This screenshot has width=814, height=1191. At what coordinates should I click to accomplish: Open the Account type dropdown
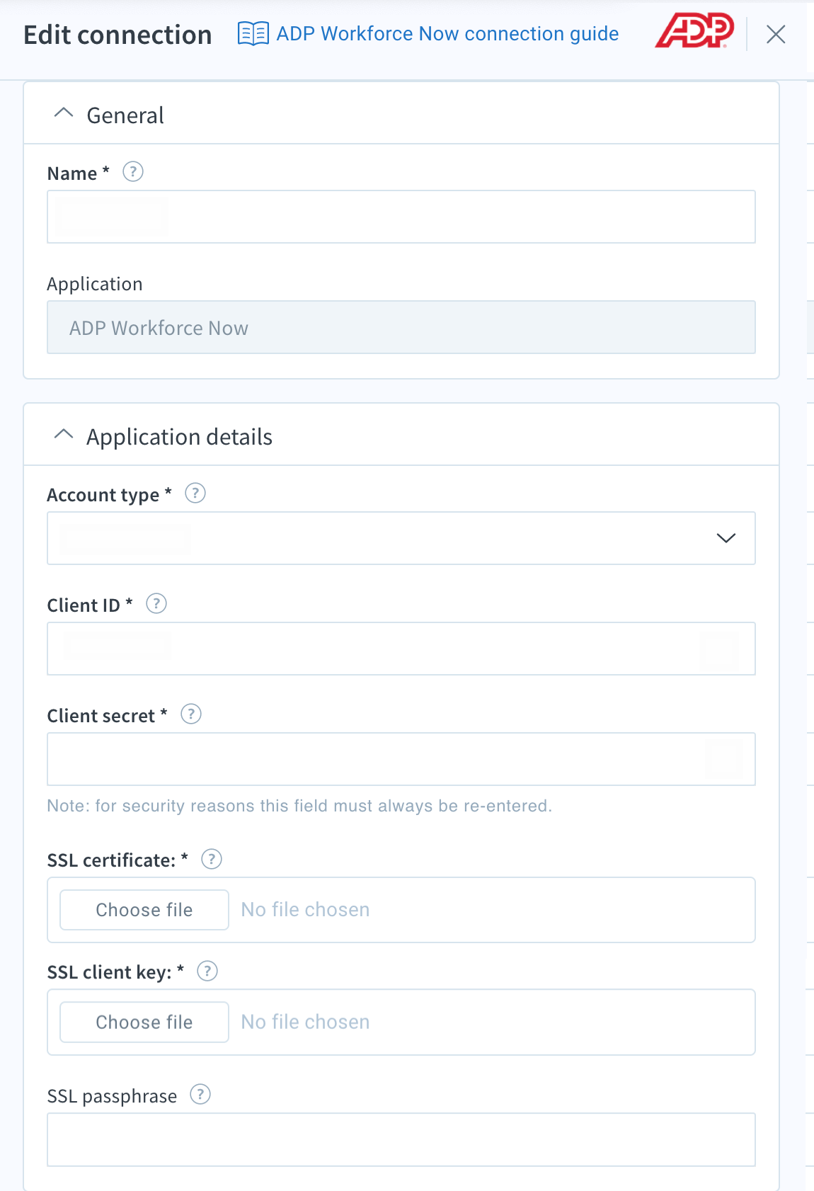(401, 538)
